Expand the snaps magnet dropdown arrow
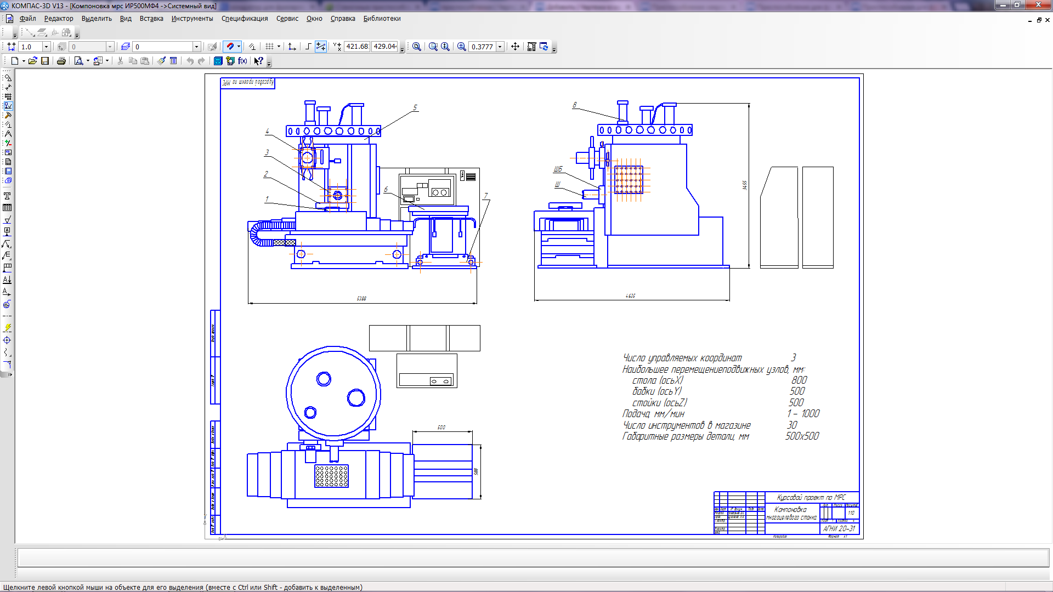Screen dimensions: 1053x592 pyautogui.click(x=239, y=47)
